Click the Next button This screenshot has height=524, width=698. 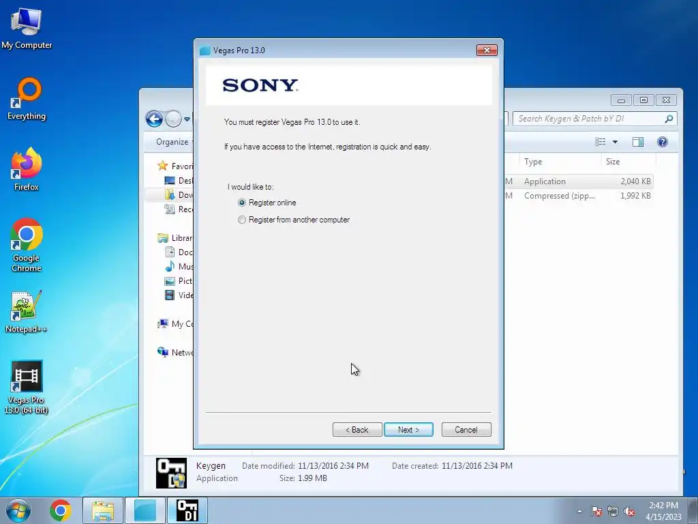pyautogui.click(x=408, y=430)
